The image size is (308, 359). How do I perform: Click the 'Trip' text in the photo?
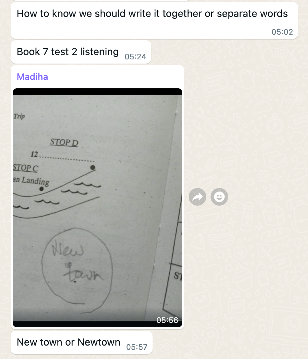pyautogui.click(x=19, y=116)
